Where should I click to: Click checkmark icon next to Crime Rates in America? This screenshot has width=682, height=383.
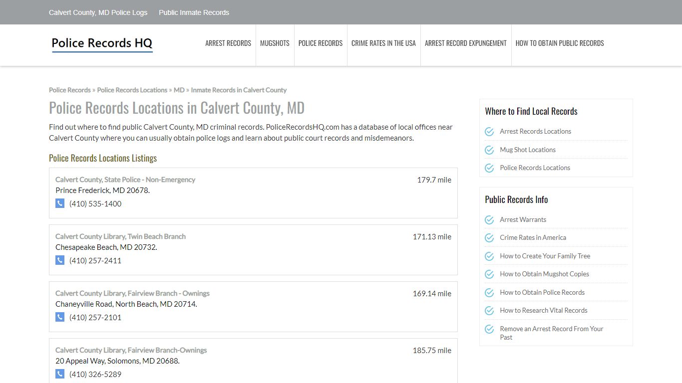pos(489,238)
